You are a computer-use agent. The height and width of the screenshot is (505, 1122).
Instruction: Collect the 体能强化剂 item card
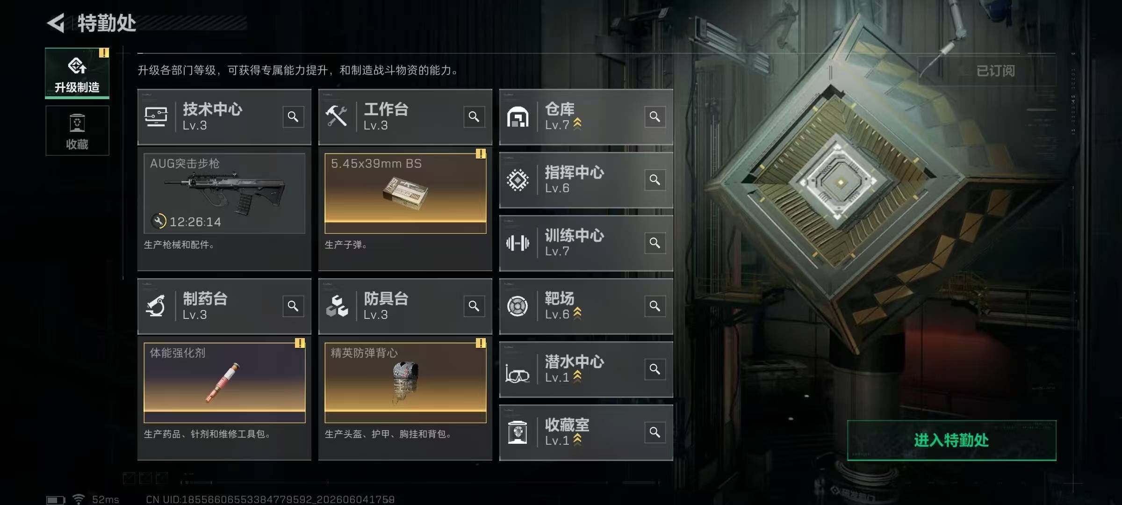(x=224, y=382)
